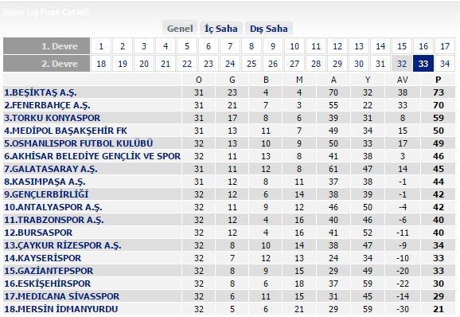
Task: Open TORKU KONYASPOR team link
Action: coord(53,118)
